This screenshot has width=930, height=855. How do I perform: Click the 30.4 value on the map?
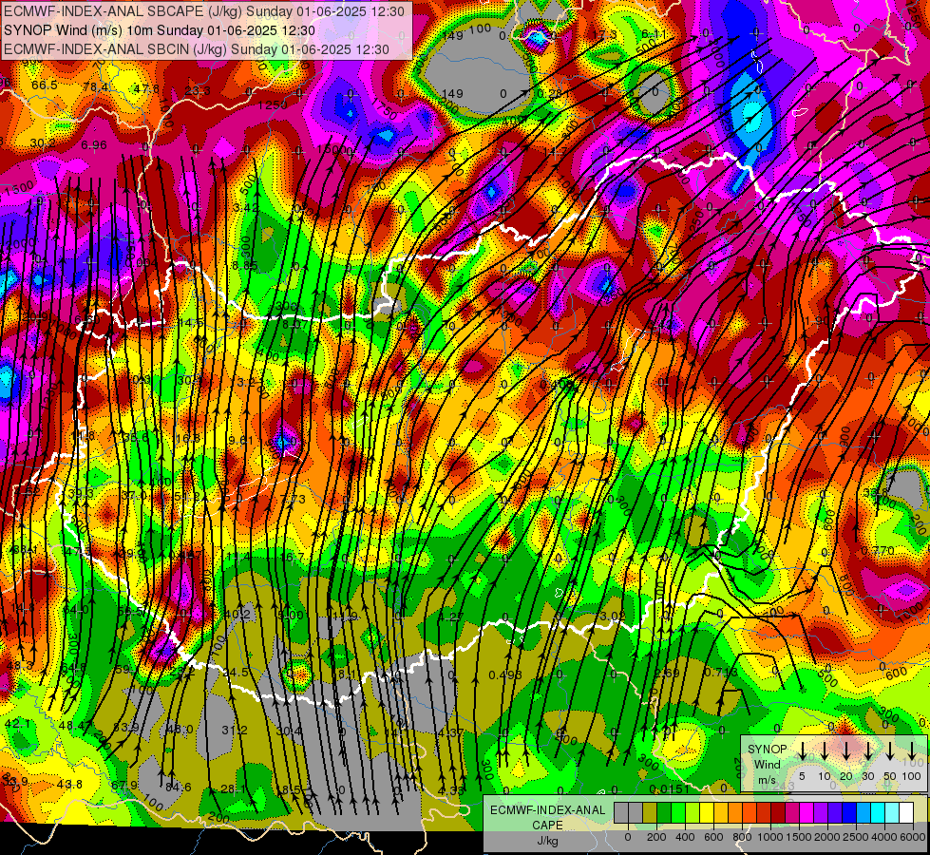point(289,731)
